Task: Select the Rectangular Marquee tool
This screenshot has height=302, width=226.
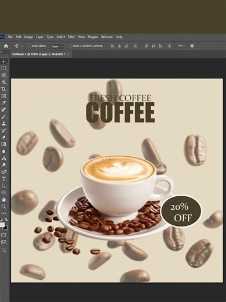Action: [3, 69]
